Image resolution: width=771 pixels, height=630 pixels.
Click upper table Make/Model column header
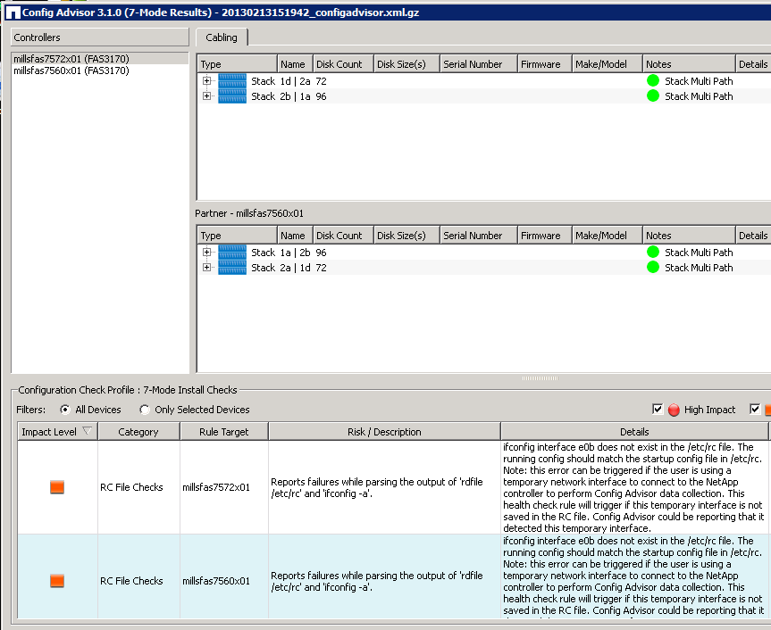[608, 64]
